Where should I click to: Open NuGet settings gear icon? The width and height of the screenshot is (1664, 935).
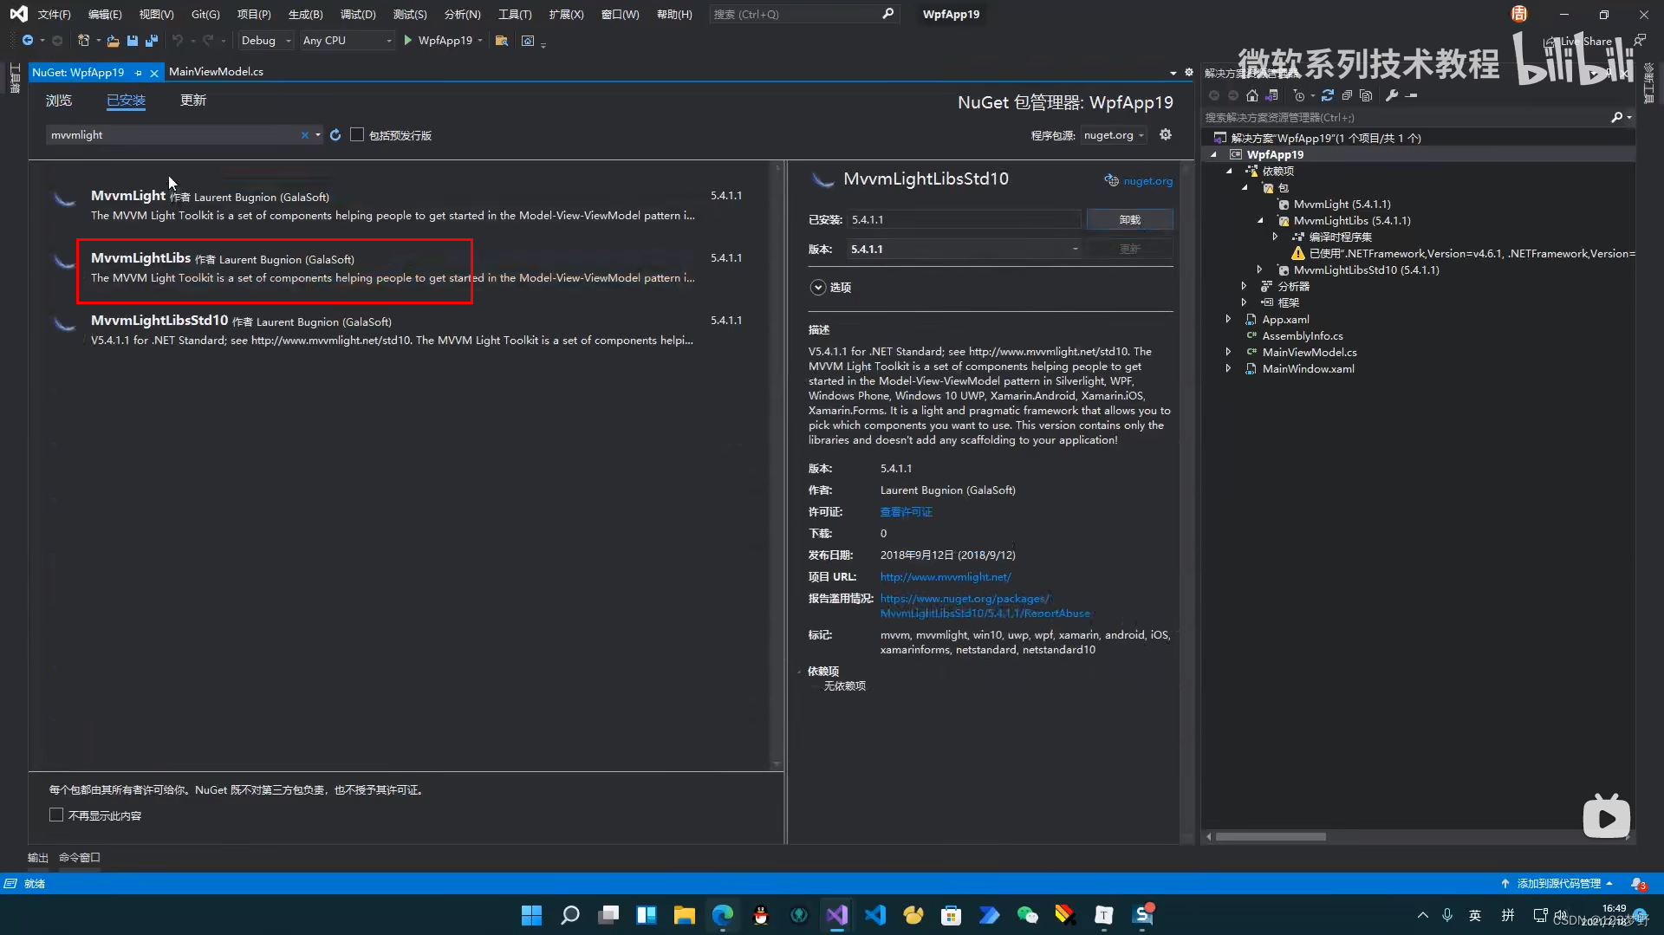click(1166, 134)
